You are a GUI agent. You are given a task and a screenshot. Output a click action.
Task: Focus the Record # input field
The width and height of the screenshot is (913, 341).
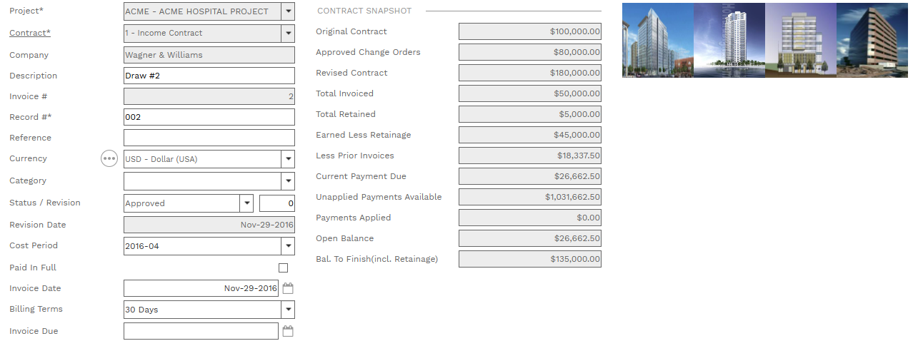tap(209, 117)
